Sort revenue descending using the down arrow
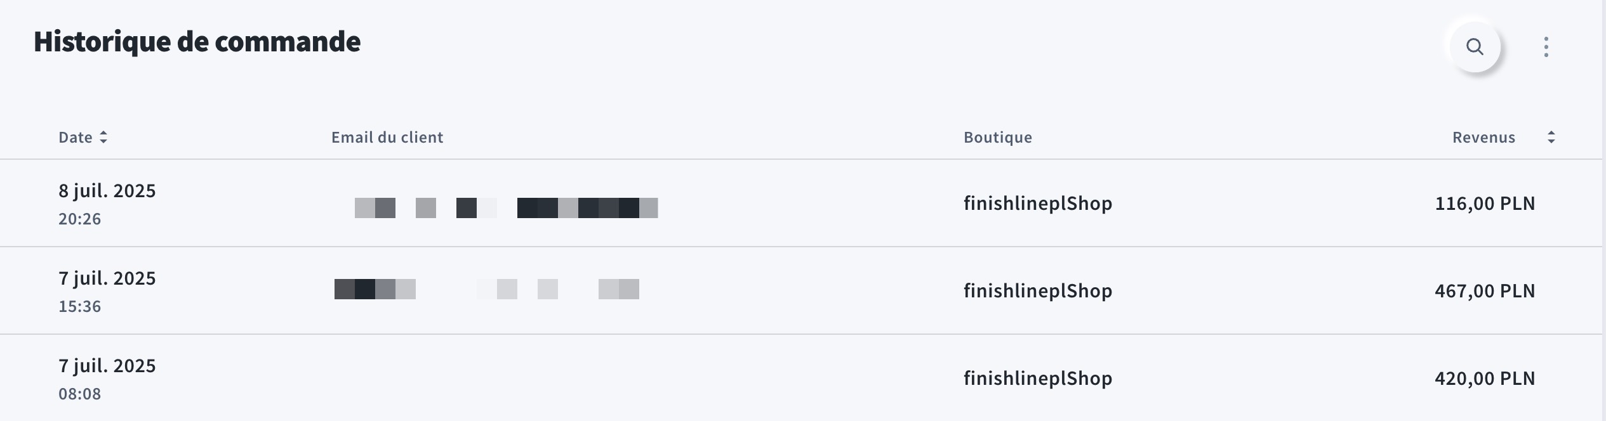 tap(1551, 140)
